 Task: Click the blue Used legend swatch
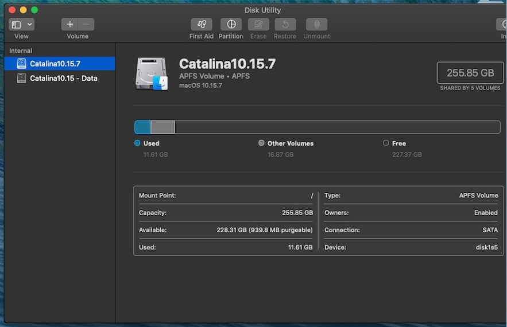[x=137, y=143]
